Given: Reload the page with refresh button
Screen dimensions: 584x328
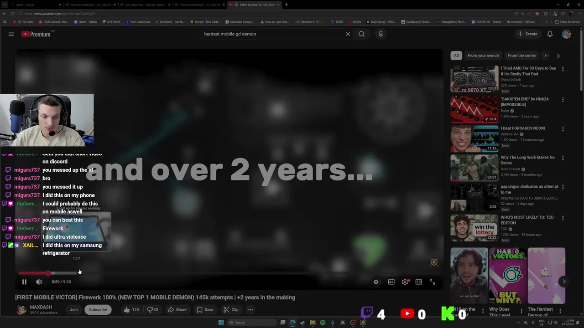Looking at the screenshot, I should click(x=13, y=14).
